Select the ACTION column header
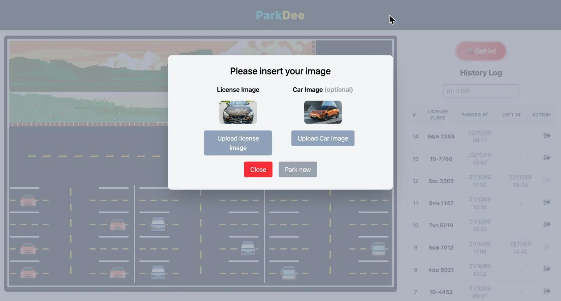This screenshot has height=301, width=561. pyautogui.click(x=541, y=115)
